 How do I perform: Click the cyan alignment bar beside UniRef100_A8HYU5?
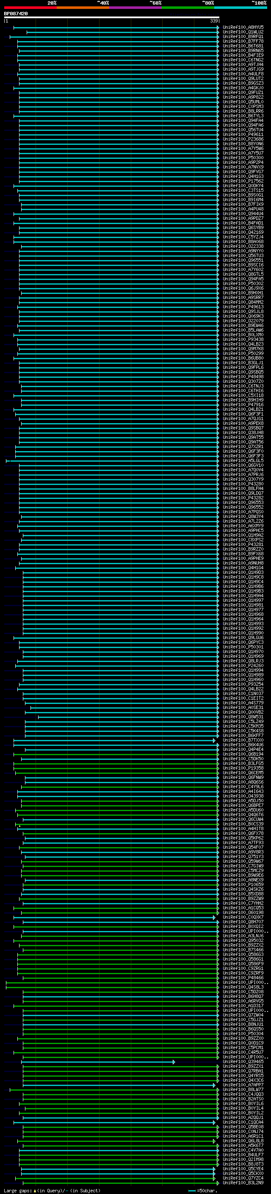pos(116,28)
